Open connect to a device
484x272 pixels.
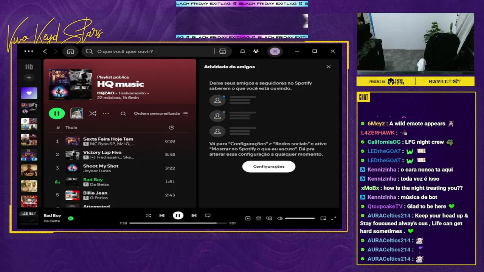pyautogui.click(x=269, y=218)
